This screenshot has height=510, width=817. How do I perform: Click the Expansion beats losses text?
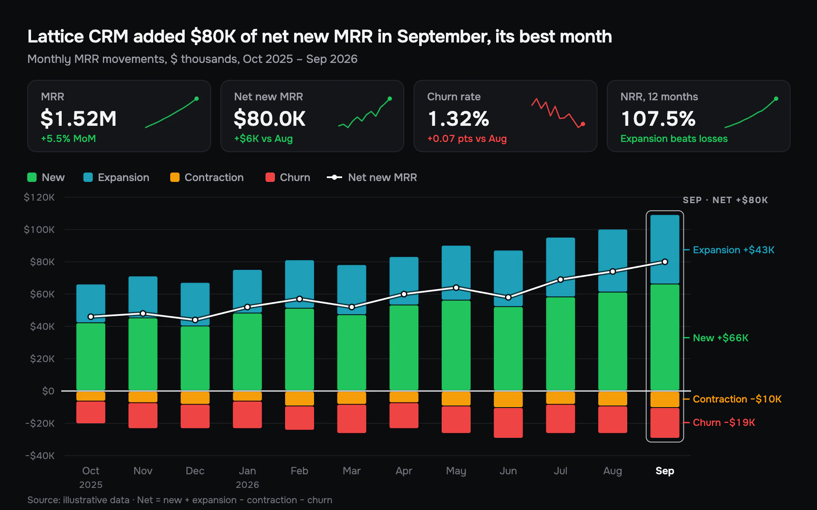pyautogui.click(x=674, y=139)
